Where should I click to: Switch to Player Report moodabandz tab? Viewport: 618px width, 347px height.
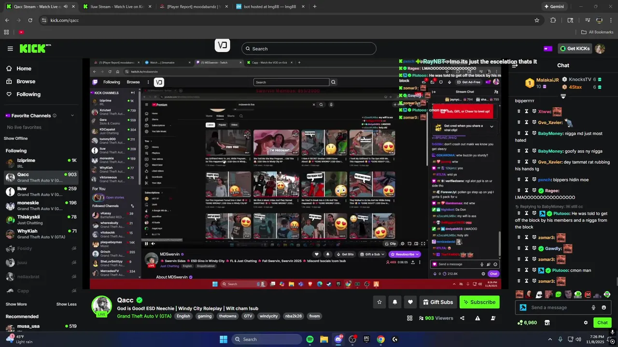[193, 7]
